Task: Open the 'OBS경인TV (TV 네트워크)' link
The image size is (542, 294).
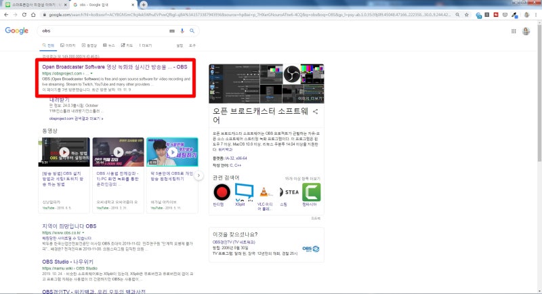Action: 234,243
